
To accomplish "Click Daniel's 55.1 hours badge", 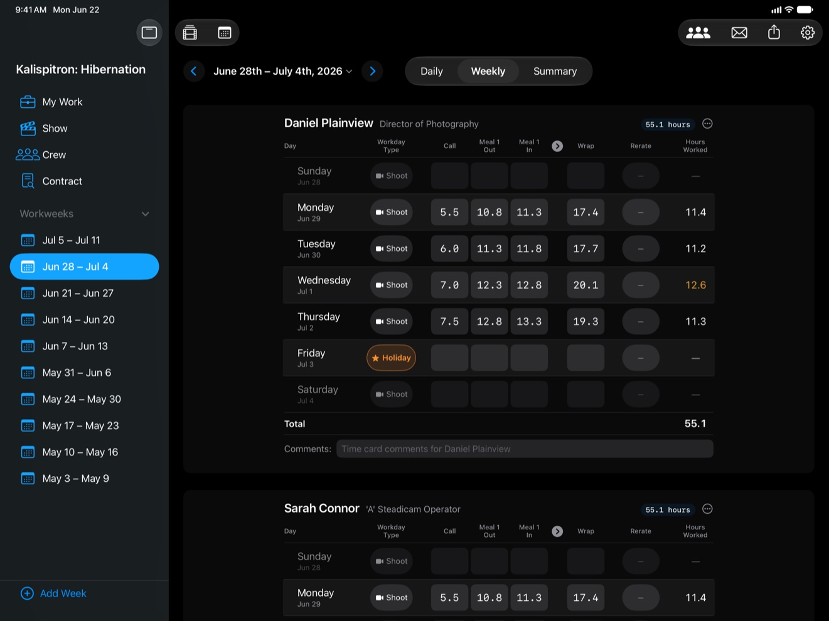I will [x=668, y=124].
